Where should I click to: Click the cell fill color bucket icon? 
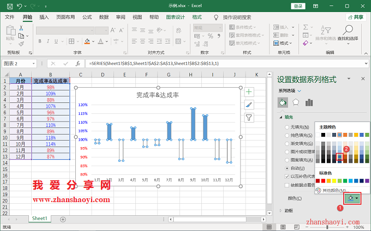[x=87, y=41]
